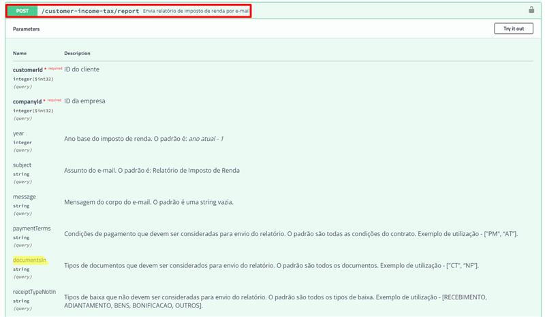
Task: Click the /customer-income-tax/report endpoint path
Action: (90, 11)
